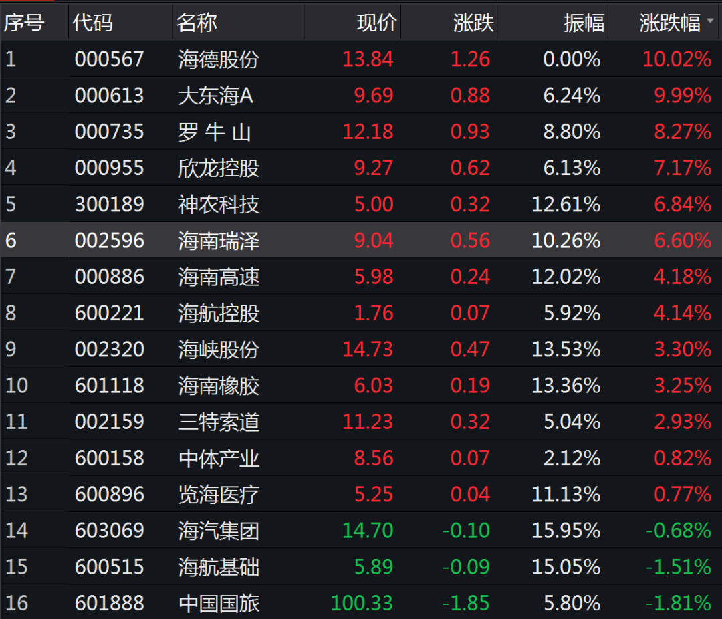This screenshot has width=722, height=619.
Task: Select stock name 海德股份
Action: point(219,59)
